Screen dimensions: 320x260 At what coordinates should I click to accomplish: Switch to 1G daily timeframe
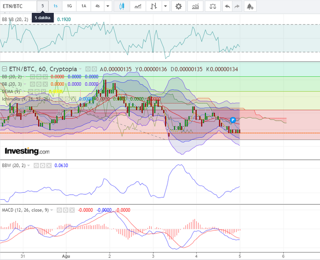70,6
